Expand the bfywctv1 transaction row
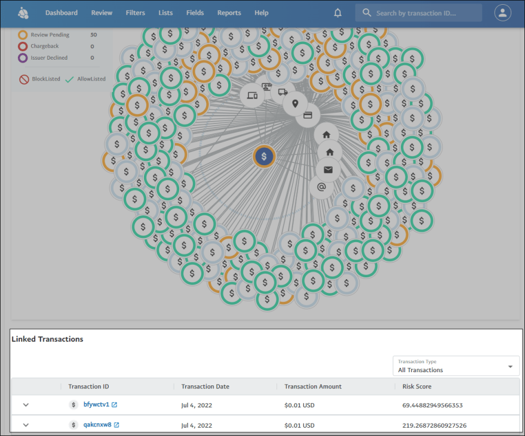The image size is (525, 436). pyautogui.click(x=26, y=405)
